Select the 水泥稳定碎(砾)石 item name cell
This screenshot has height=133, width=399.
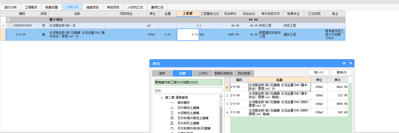click(x=77, y=25)
